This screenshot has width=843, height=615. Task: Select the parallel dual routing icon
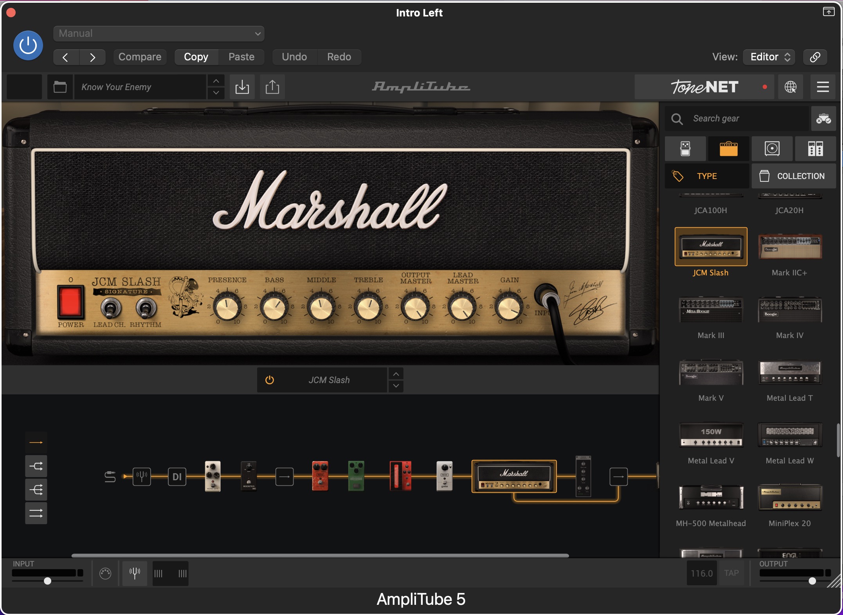tap(36, 513)
